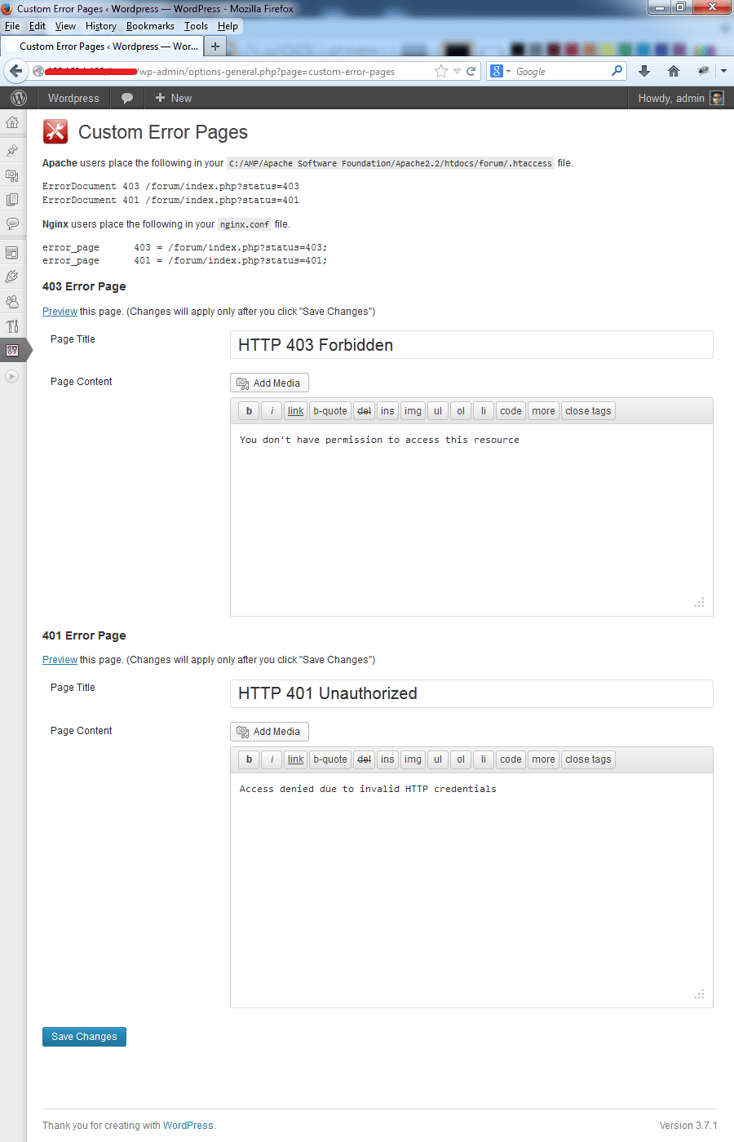Reload the page using the refresh icon
Screen dimensions: 734x1142
[x=471, y=71]
